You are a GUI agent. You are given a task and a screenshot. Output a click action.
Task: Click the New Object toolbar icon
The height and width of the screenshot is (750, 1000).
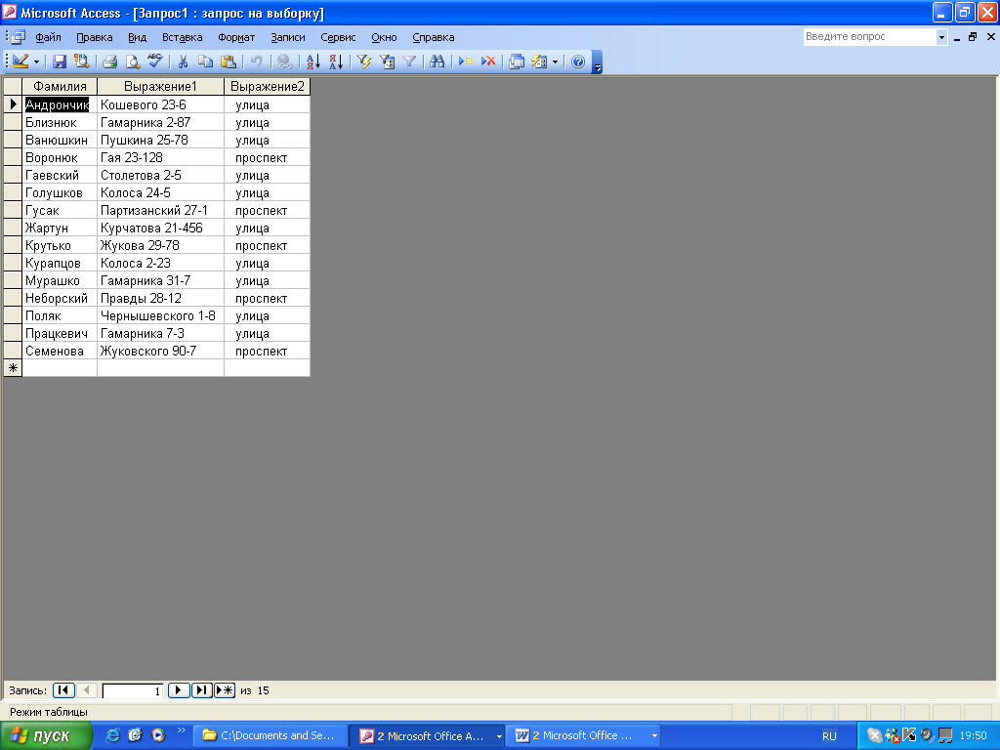pyautogui.click(x=539, y=62)
